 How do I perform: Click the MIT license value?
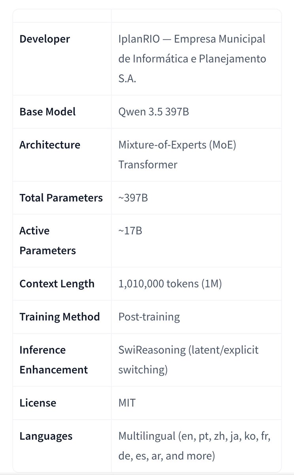[127, 403]
